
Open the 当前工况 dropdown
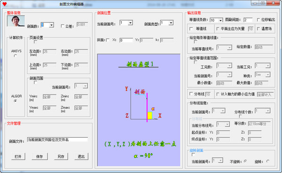click(x=268, y=66)
